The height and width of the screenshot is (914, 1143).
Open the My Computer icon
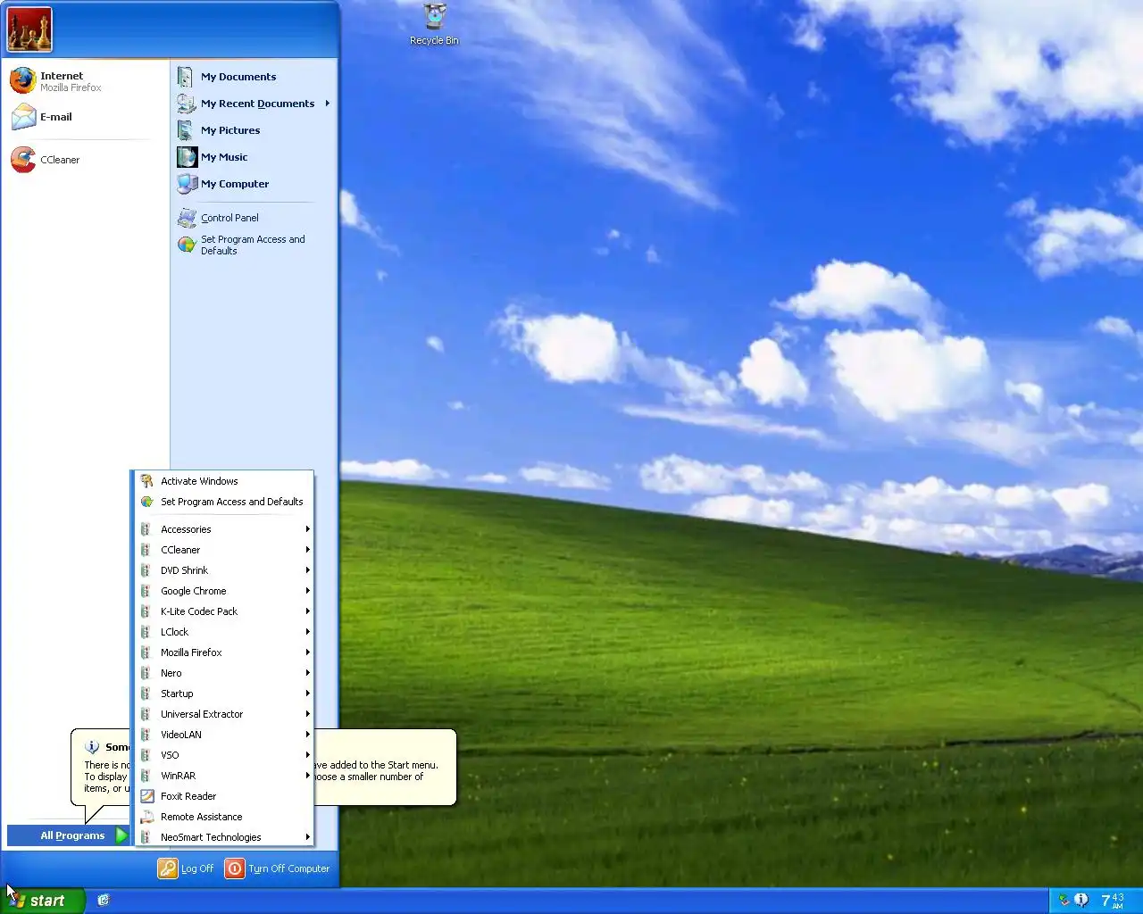point(187,184)
